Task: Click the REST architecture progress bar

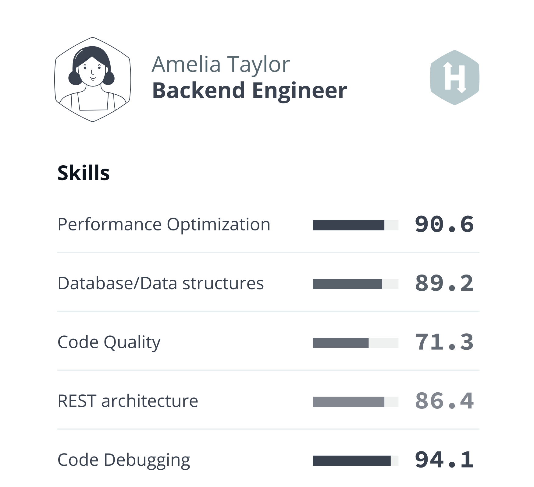Action: tap(355, 402)
